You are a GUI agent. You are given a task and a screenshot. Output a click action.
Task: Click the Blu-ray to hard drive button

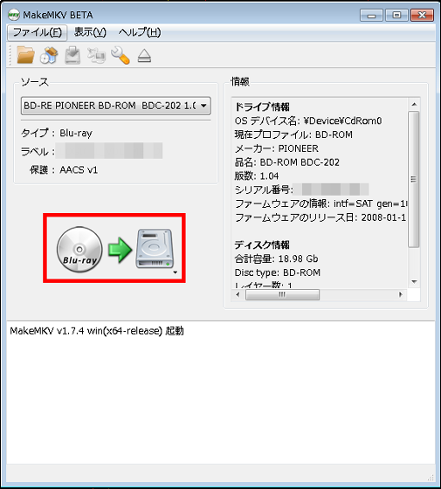(x=114, y=248)
